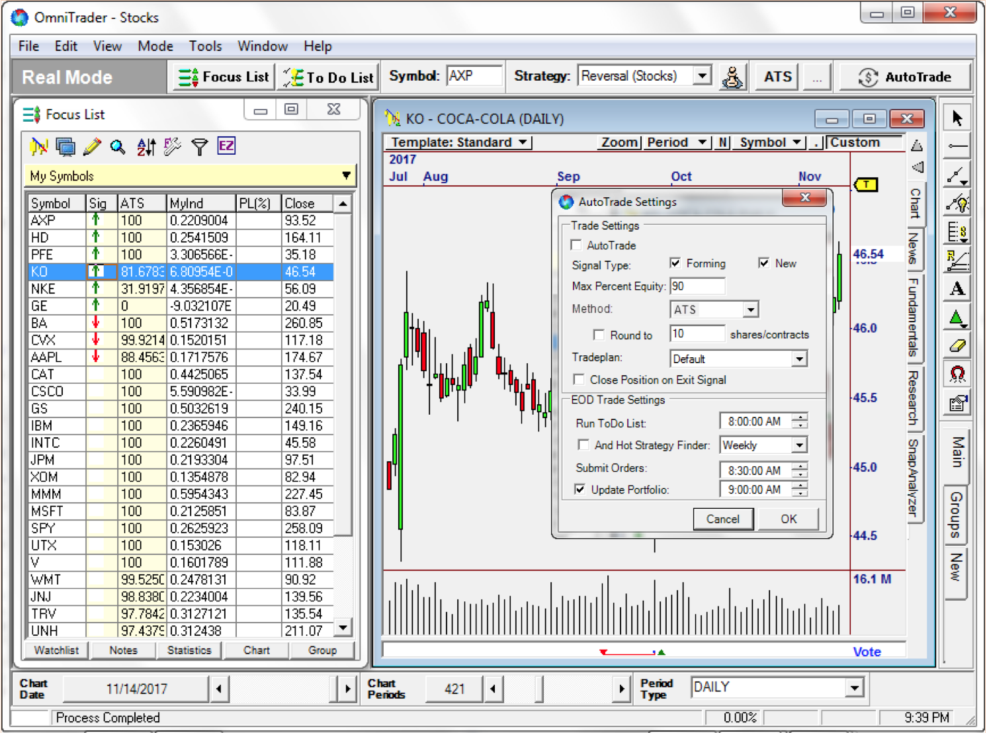Click the Symbol AXP input field

pos(474,75)
